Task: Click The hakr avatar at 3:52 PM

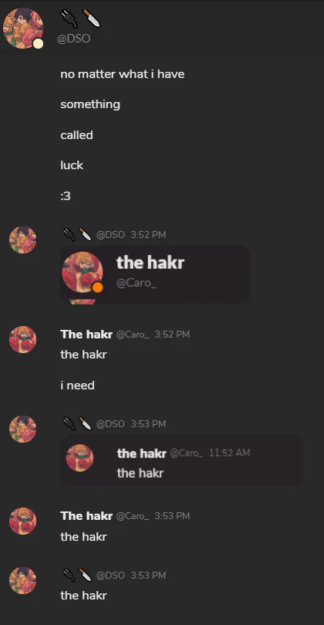Action: (x=22, y=340)
